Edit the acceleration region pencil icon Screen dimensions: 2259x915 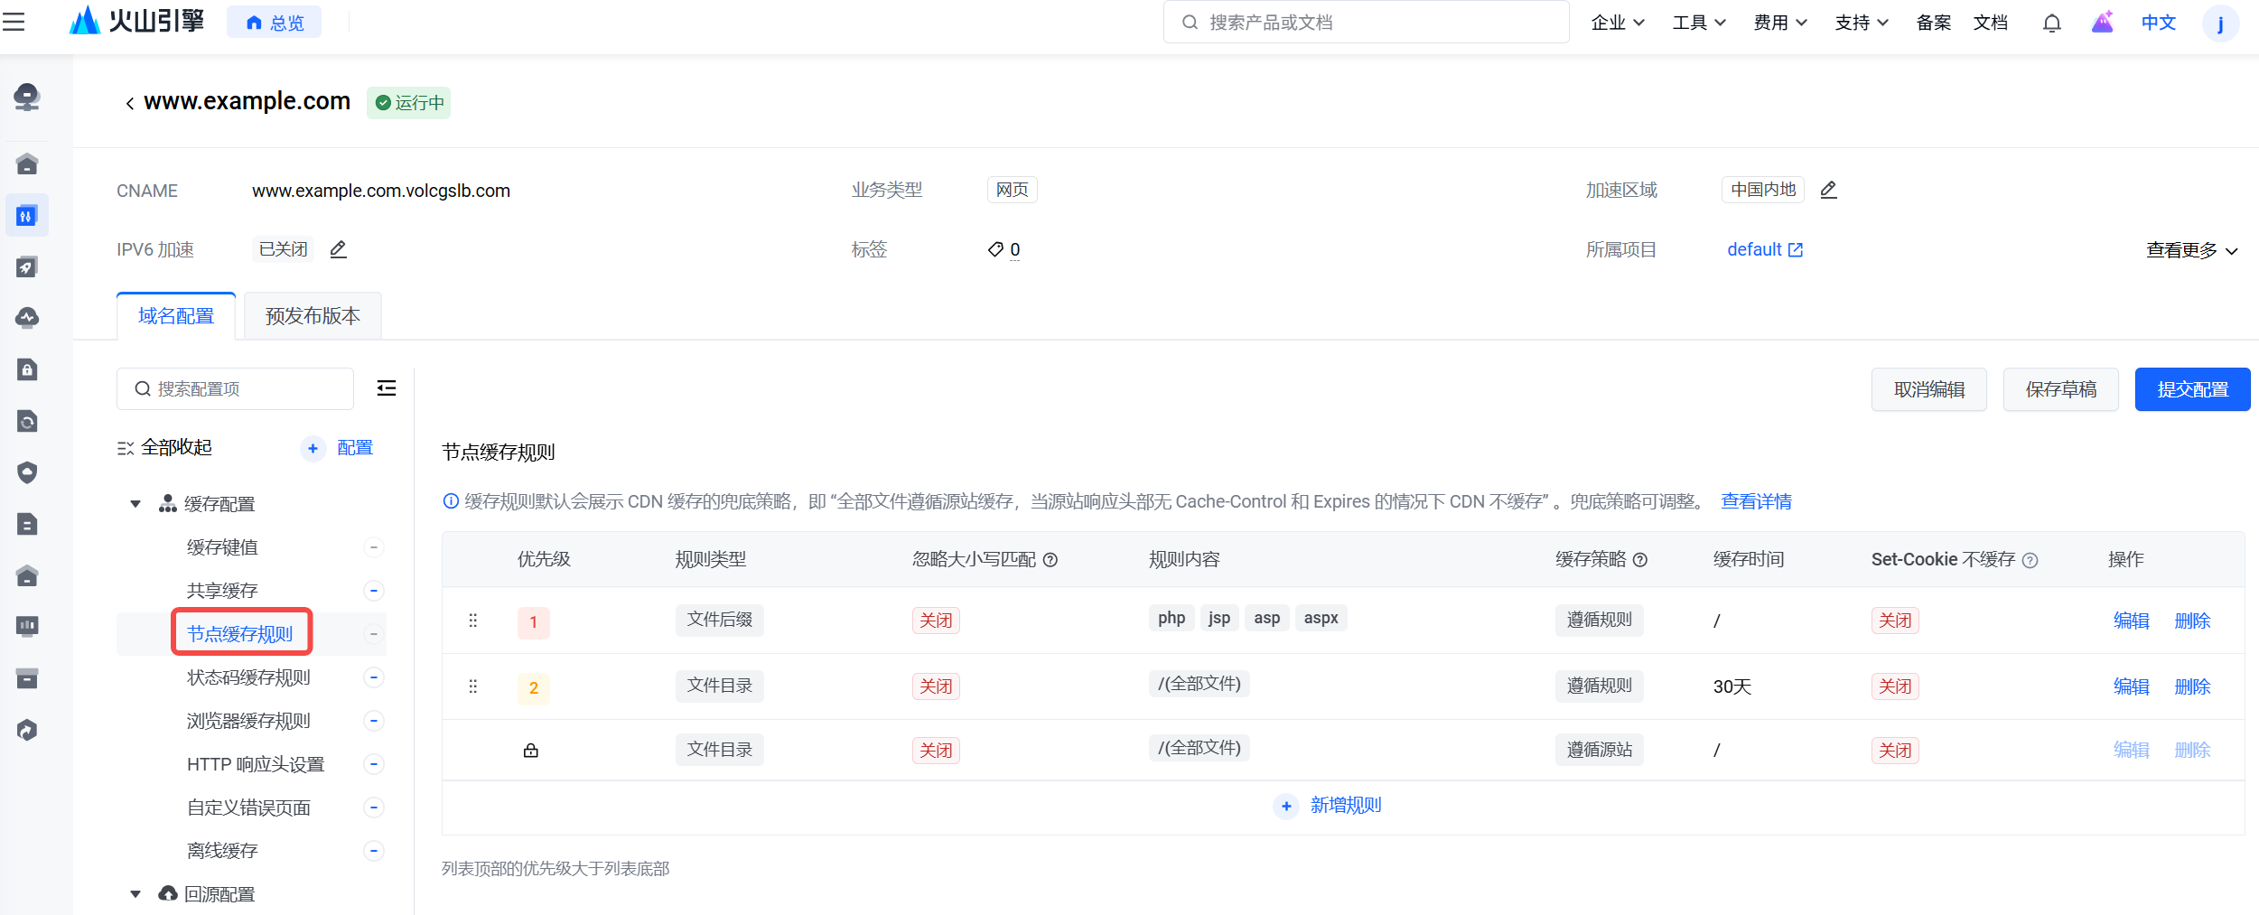[x=1828, y=190]
